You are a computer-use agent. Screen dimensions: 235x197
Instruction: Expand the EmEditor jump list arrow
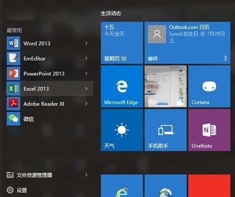[86, 58]
